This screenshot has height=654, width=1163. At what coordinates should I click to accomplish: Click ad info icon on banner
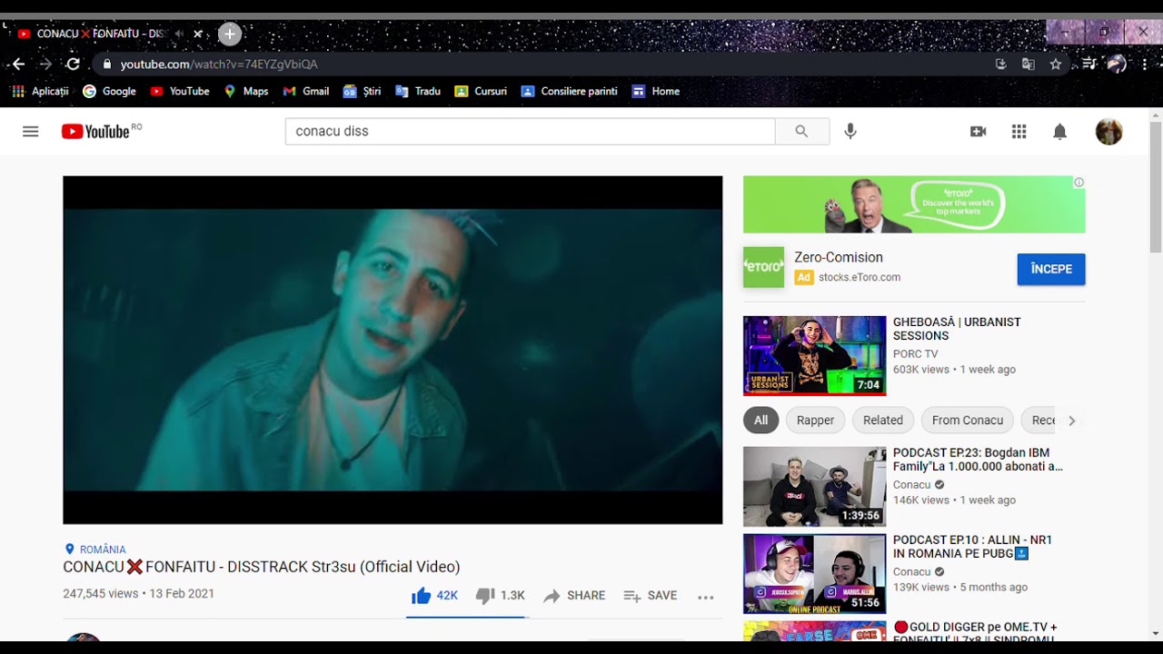click(x=1079, y=183)
